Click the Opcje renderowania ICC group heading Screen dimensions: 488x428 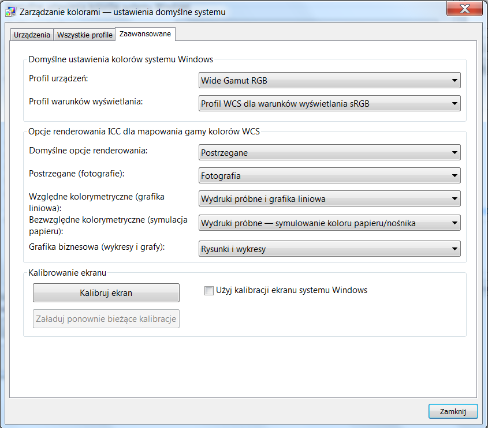(x=144, y=132)
